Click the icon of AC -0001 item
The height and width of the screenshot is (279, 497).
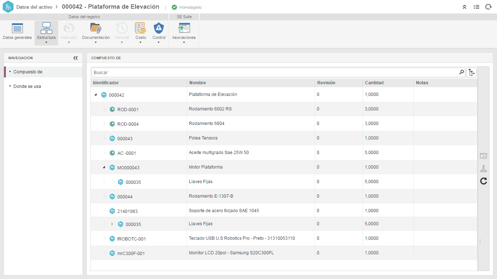112,153
